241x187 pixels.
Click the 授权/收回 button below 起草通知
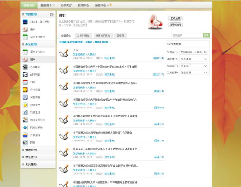[x=175, y=25]
